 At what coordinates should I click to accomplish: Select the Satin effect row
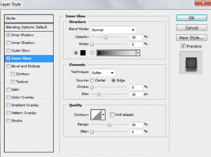[x=29, y=89]
